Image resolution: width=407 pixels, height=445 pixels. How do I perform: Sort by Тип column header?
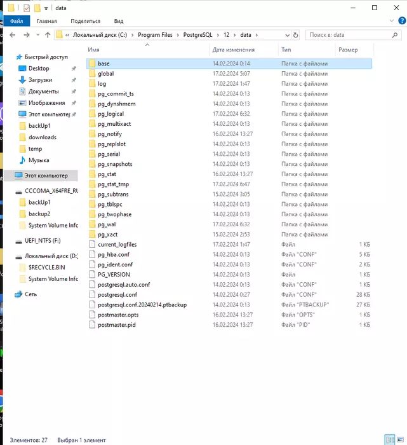(x=286, y=50)
